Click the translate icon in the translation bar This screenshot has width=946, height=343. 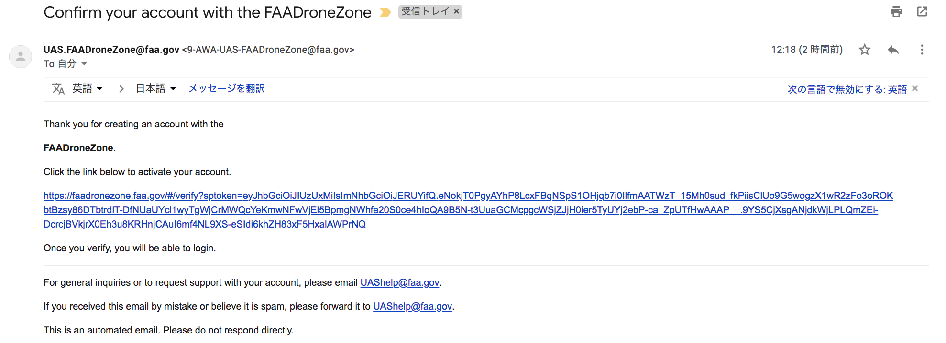pos(58,89)
